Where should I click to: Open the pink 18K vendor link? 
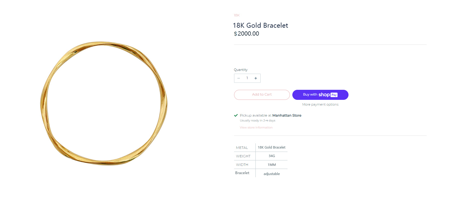click(237, 15)
